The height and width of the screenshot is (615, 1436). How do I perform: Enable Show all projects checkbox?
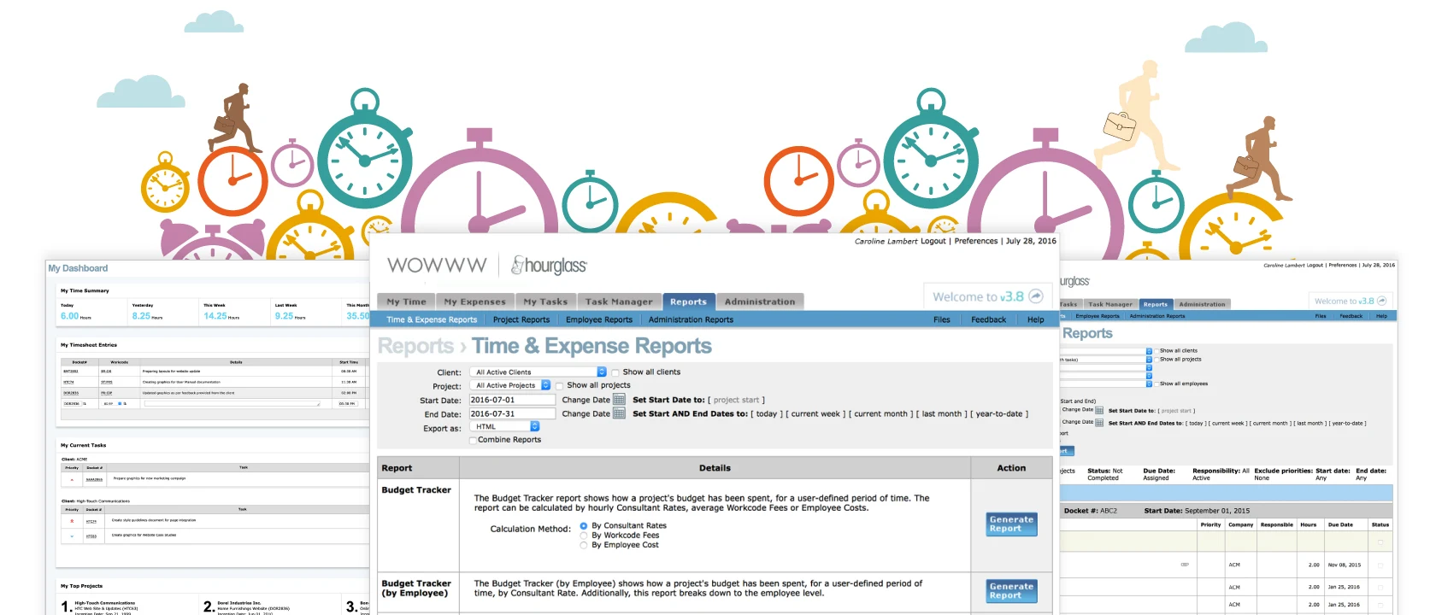pos(559,386)
